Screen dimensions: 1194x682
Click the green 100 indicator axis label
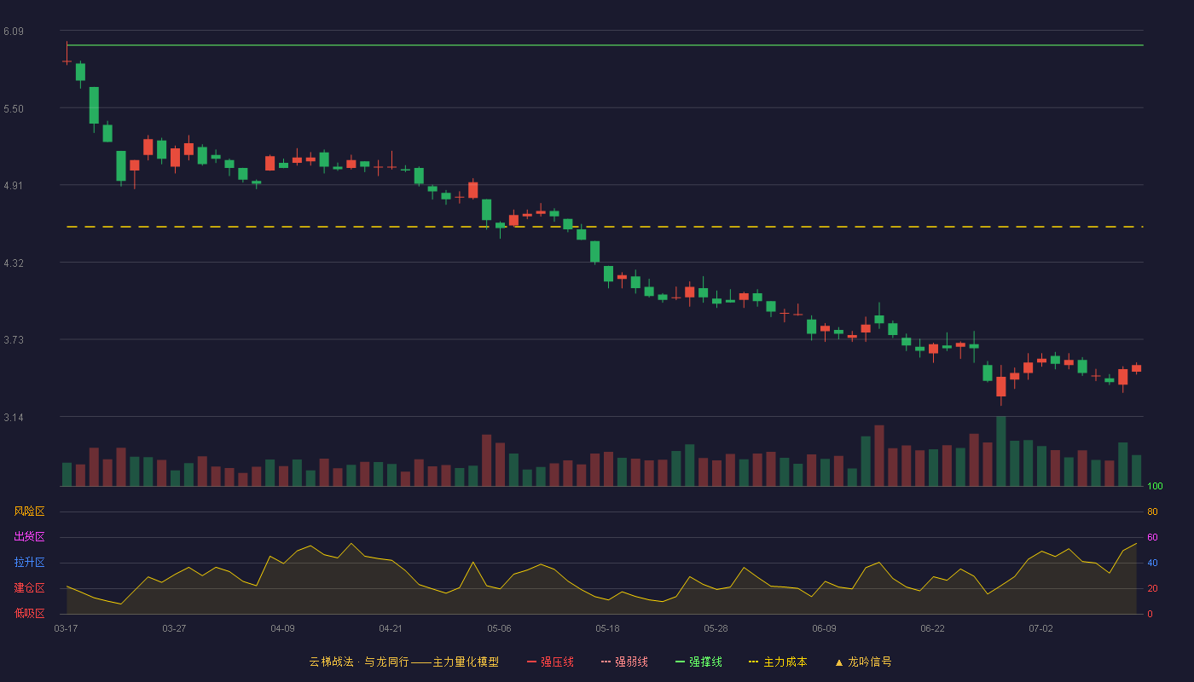tap(1155, 487)
